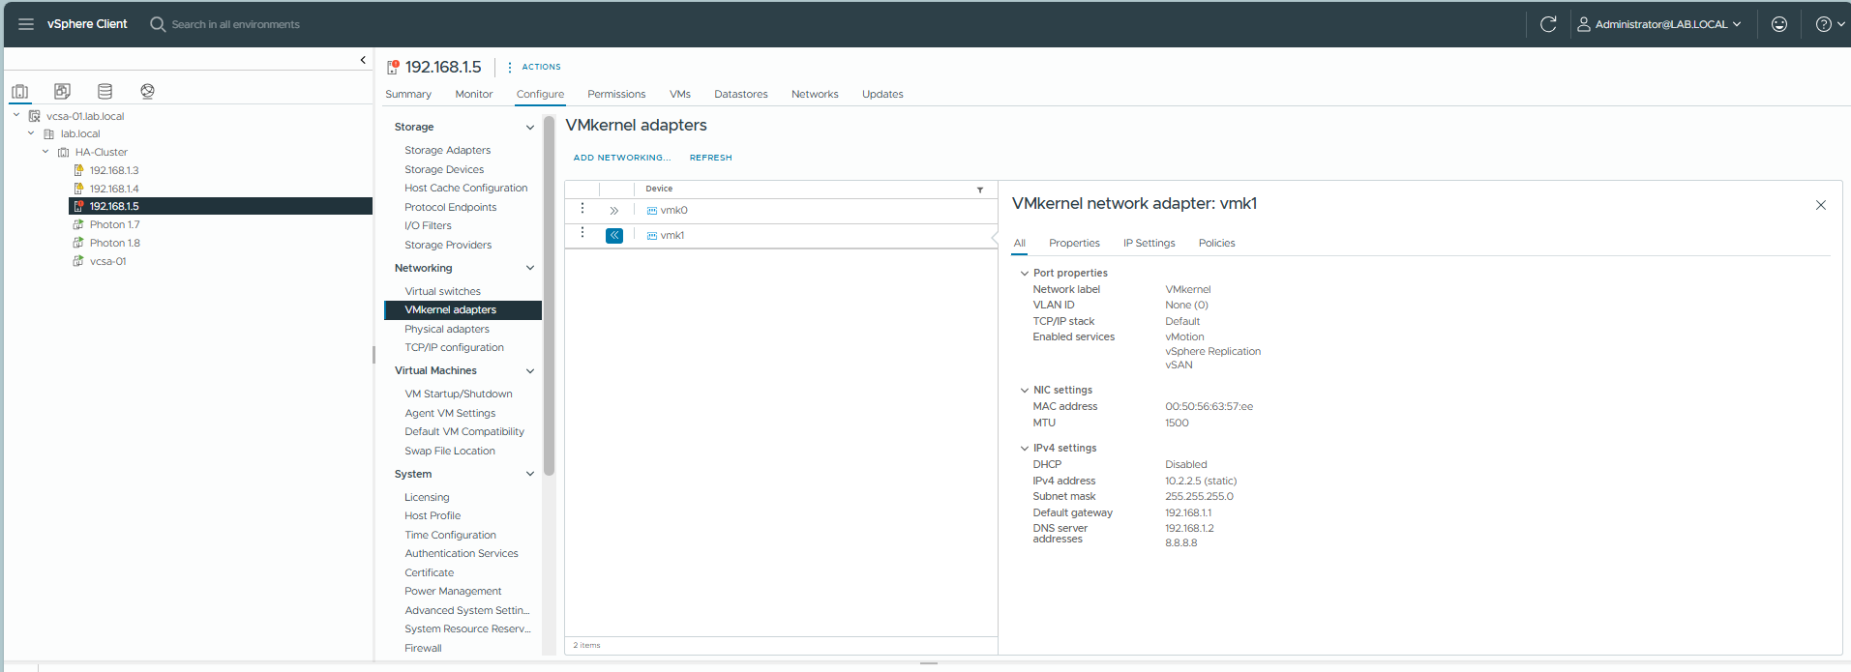Collapse the Networking settings section
Viewport: 1851px width, 672px height.
click(x=529, y=268)
